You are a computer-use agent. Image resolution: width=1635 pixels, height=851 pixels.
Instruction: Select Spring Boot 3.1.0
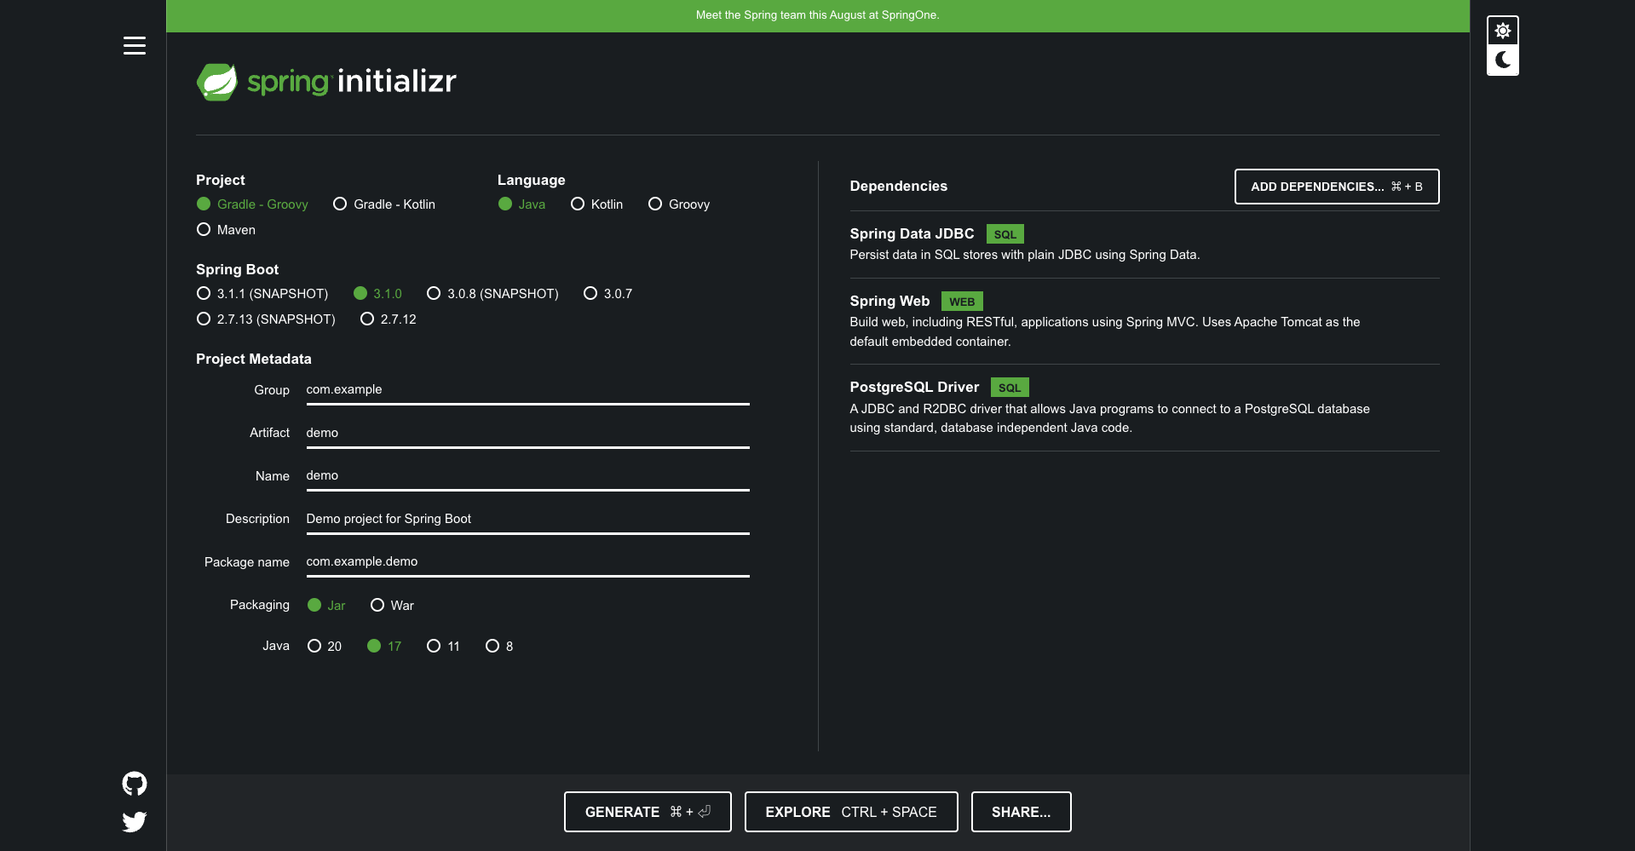click(x=377, y=294)
